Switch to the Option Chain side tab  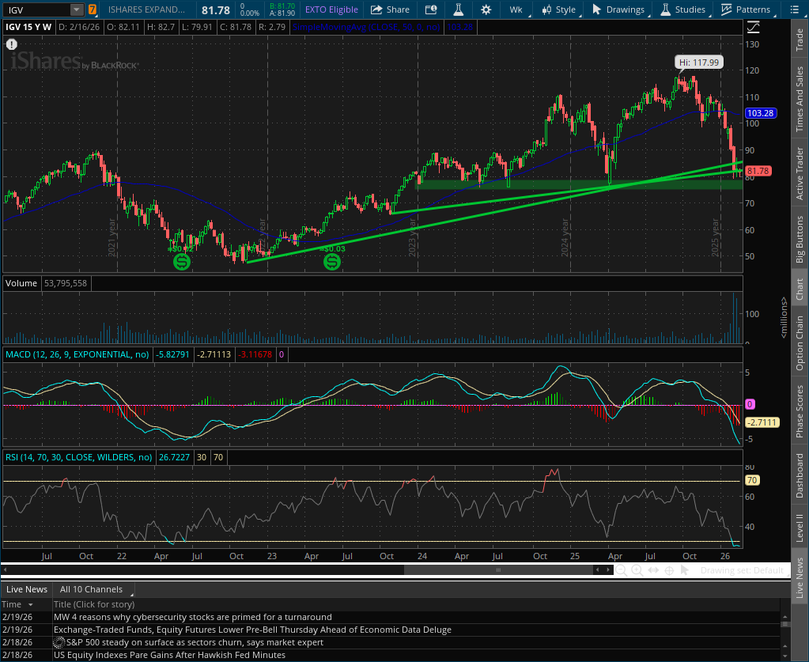point(800,343)
